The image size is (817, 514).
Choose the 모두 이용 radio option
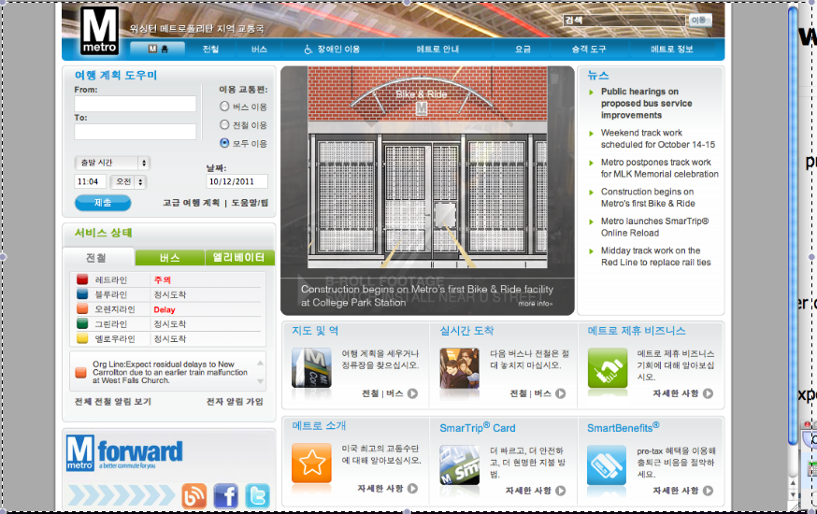pyautogui.click(x=224, y=143)
